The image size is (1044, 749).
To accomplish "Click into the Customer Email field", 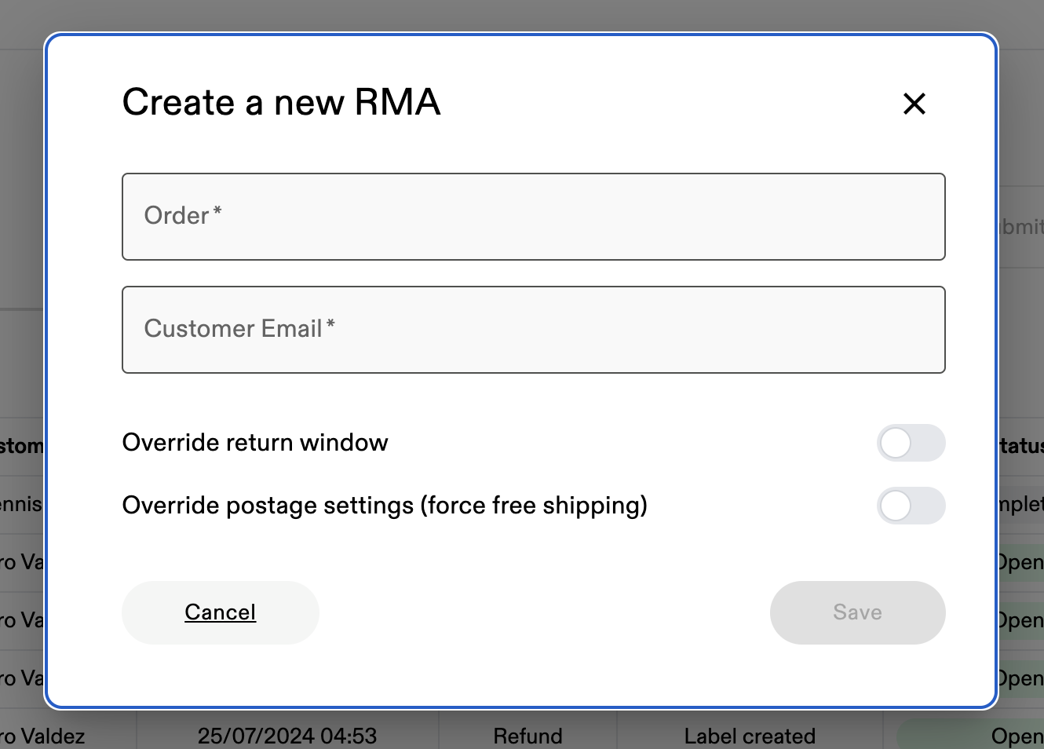I will pos(534,330).
